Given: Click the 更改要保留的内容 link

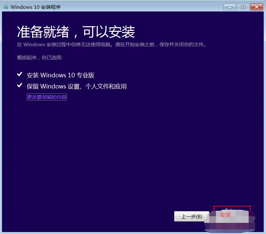Looking at the screenshot, I should pyautogui.click(x=47, y=97).
